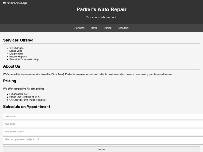This screenshot has width=203, height=152.
Task: Click 'Brake Job: Starting at $120'
Action: (25, 97)
